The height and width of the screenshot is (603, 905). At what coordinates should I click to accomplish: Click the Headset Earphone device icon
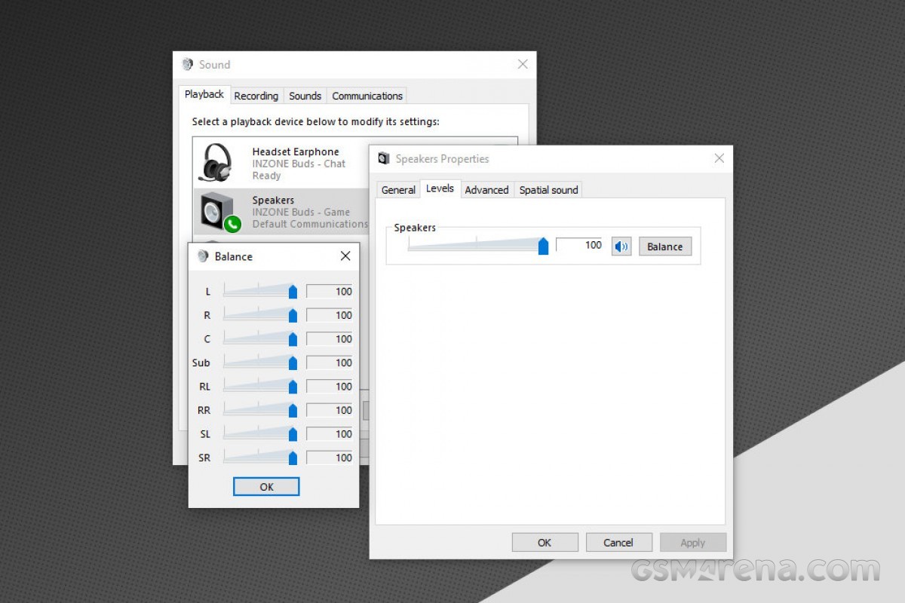click(216, 163)
